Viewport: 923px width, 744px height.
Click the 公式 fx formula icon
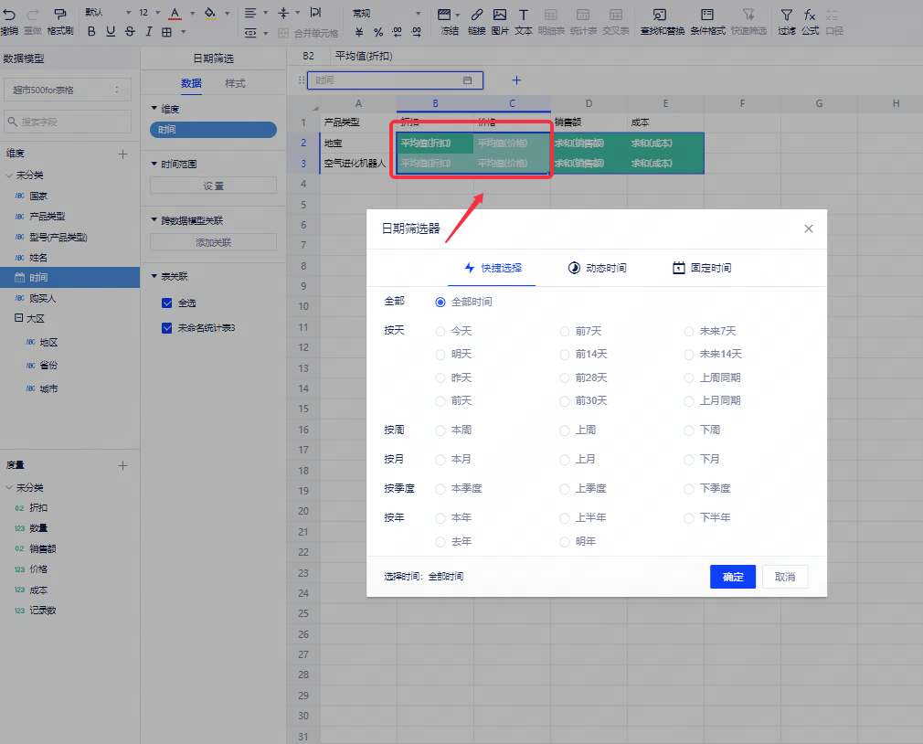click(x=810, y=15)
